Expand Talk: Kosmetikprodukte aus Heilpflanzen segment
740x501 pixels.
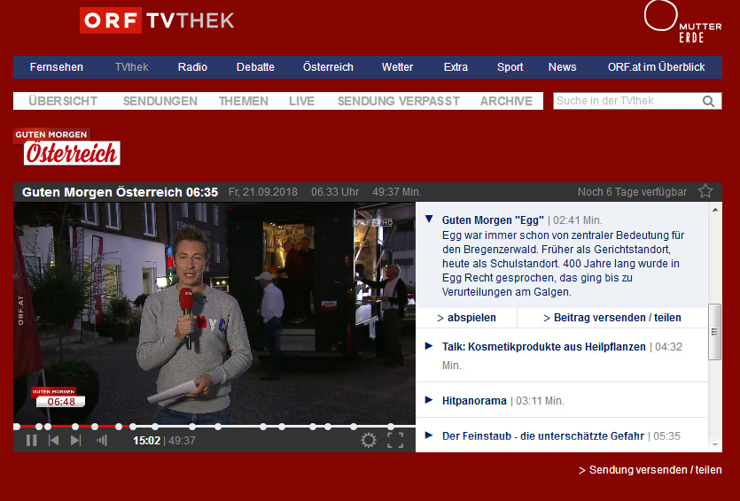tap(429, 346)
